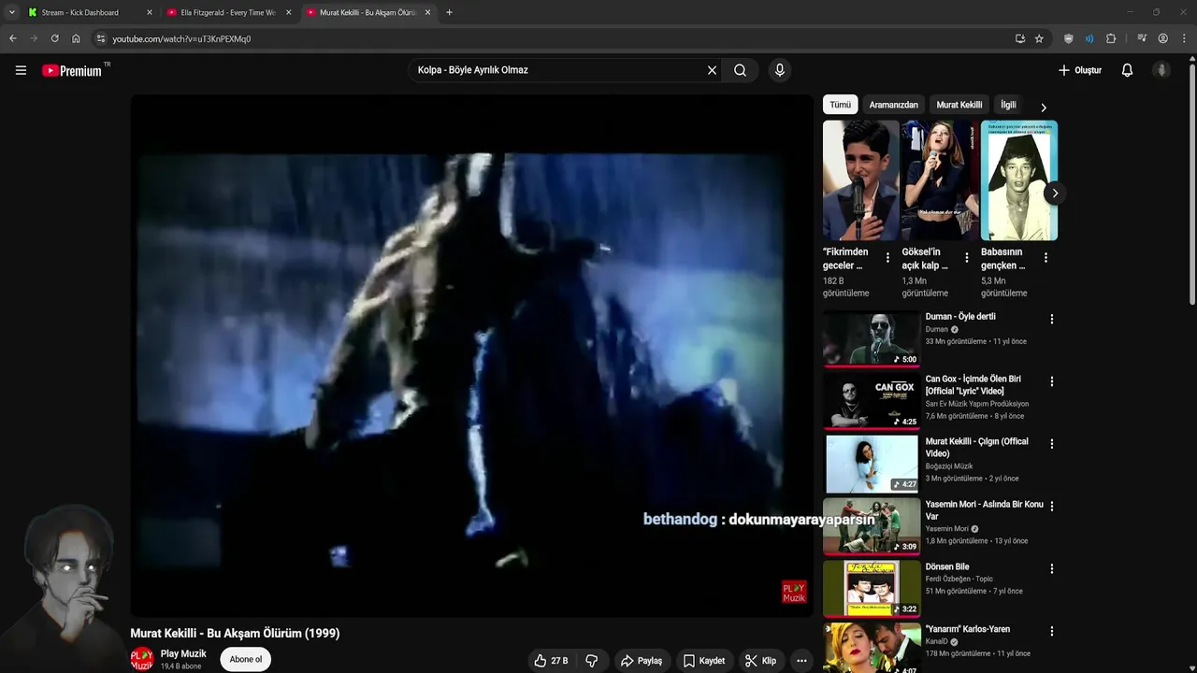Image resolution: width=1197 pixels, height=673 pixels.
Task: Open the Babasının gençken Short thumbnail
Action: 1019,180
